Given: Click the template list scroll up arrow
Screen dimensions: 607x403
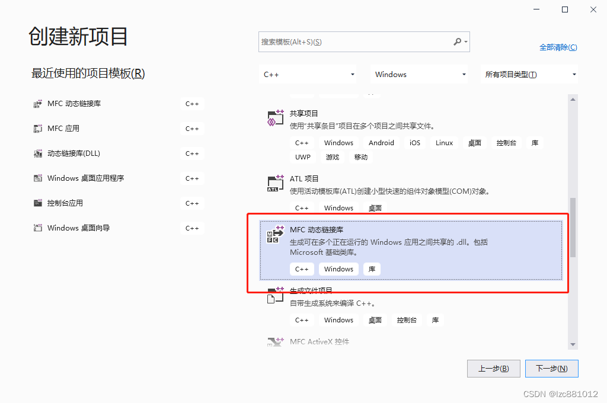Looking at the screenshot, I should pyautogui.click(x=573, y=100).
